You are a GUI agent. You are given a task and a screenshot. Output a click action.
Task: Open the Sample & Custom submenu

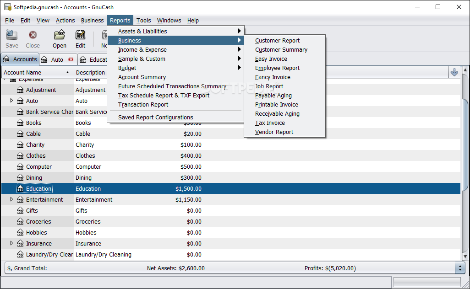coord(175,59)
